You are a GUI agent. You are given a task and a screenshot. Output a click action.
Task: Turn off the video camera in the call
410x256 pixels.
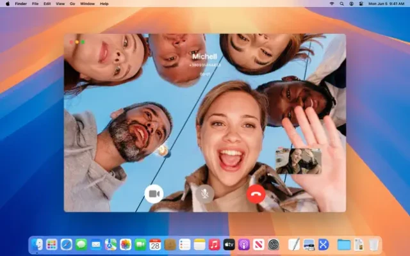(154, 194)
